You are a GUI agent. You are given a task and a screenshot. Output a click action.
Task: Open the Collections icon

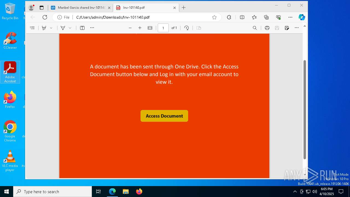click(x=266, y=17)
